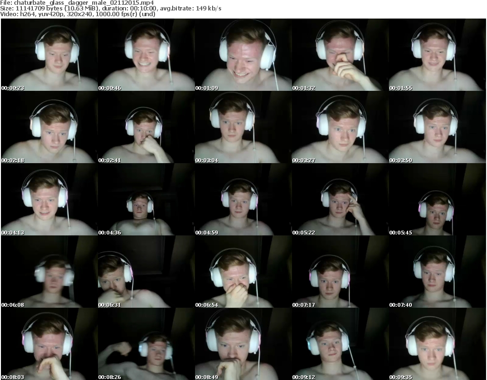The image size is (487, 380).
Task: Click the thumbnail stamped 00:07:17
Action: point(340,272)
